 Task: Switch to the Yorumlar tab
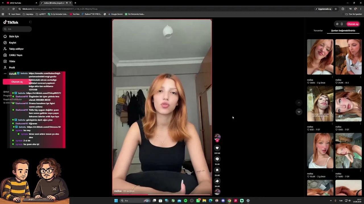318,31
